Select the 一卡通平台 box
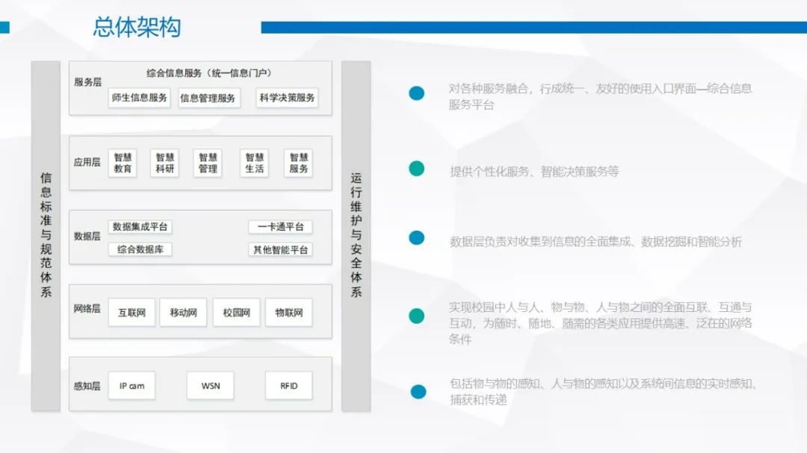The height and width of the screenshot is (453, 807). 280,227
